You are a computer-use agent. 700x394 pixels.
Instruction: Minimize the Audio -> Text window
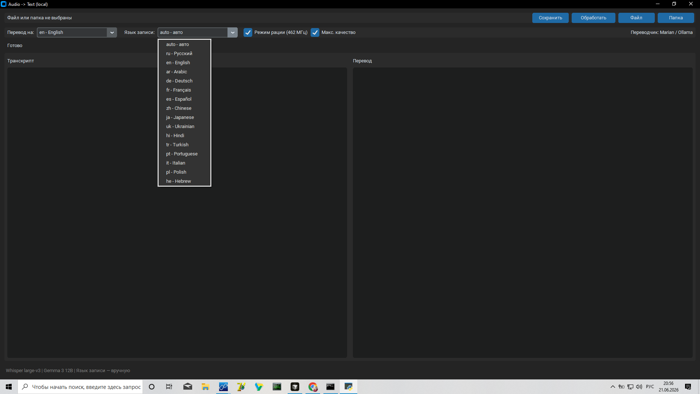(658, 4)
